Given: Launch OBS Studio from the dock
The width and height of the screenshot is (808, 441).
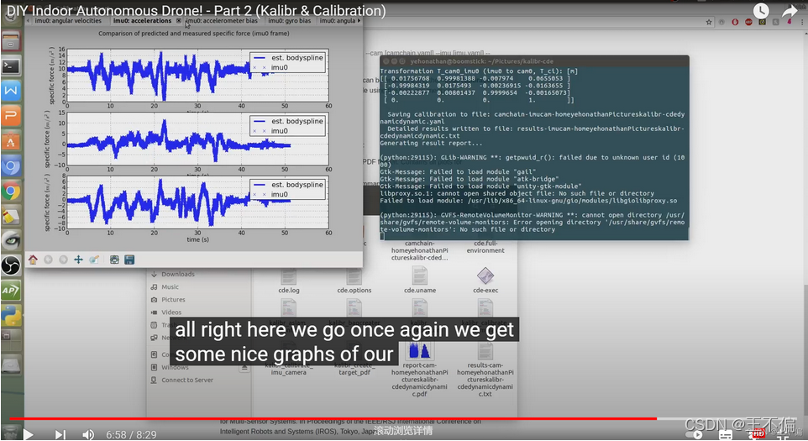Looking at the screenshot, I should point(11,265).
